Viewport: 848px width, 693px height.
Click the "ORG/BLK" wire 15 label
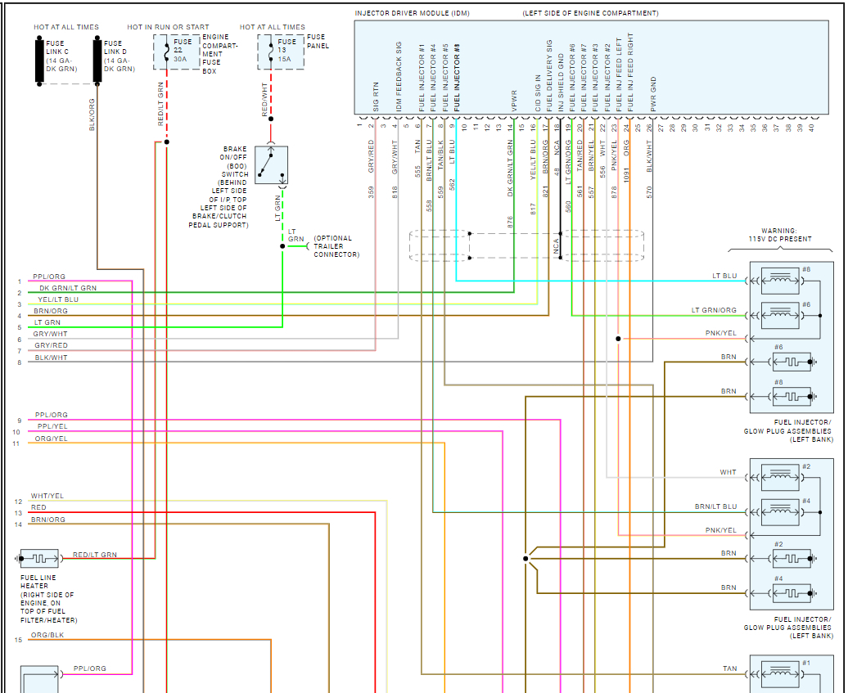tap(47, 635)
